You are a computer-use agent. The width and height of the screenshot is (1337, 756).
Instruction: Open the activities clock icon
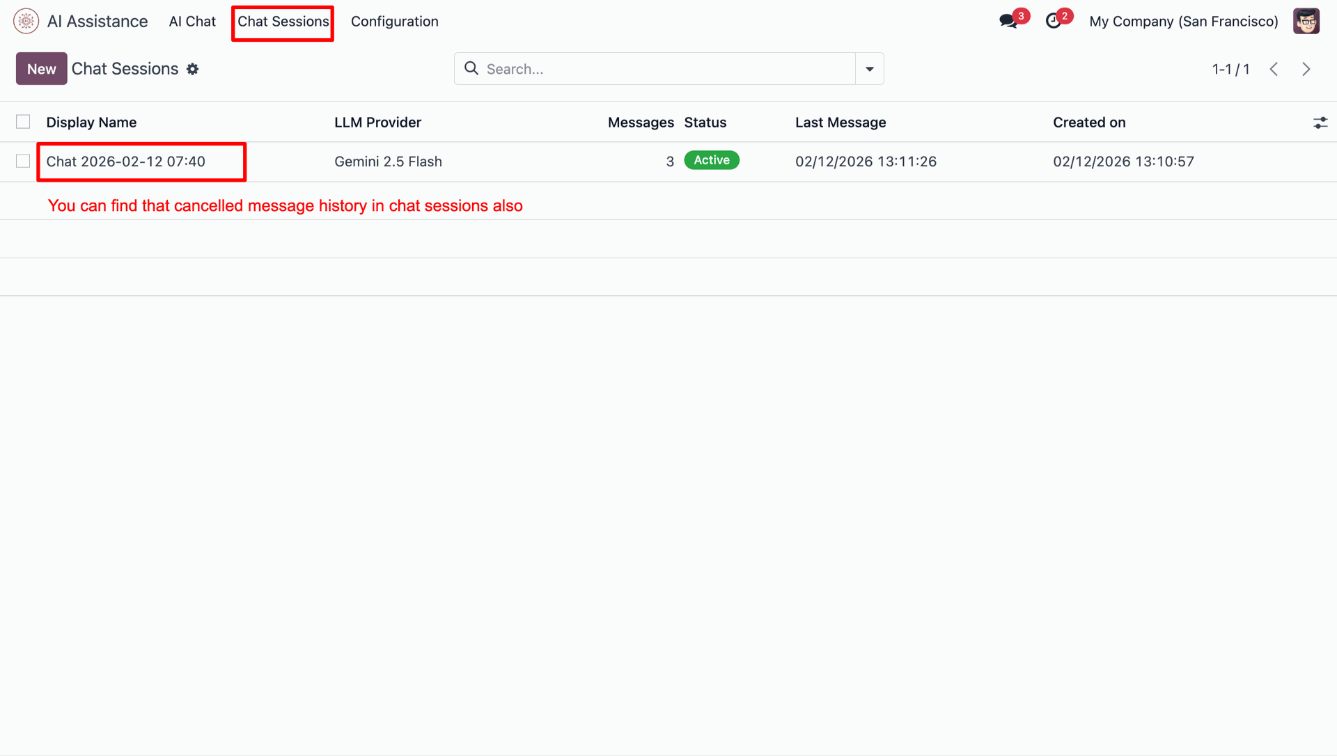pos(1054,21)
